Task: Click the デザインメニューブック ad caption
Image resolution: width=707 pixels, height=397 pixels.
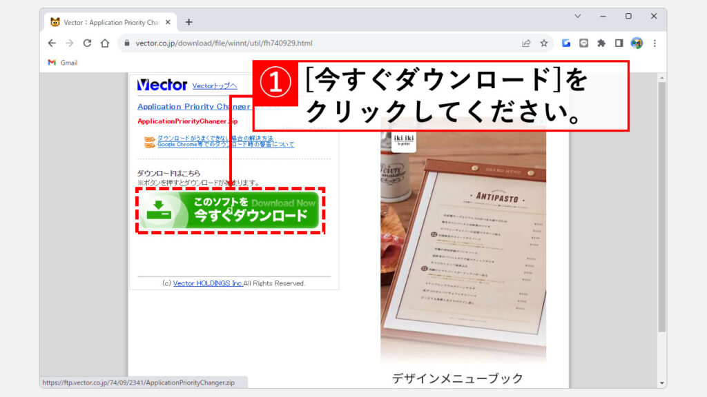Action: pos(457,378)
